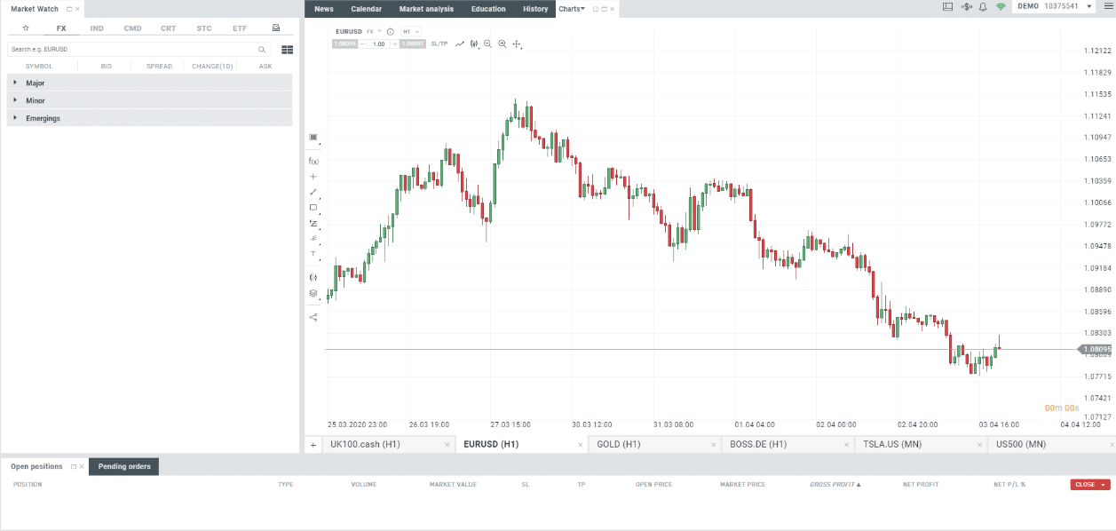Click the SL/TP button
1116x531 pixels.
(x=439, y=44)
